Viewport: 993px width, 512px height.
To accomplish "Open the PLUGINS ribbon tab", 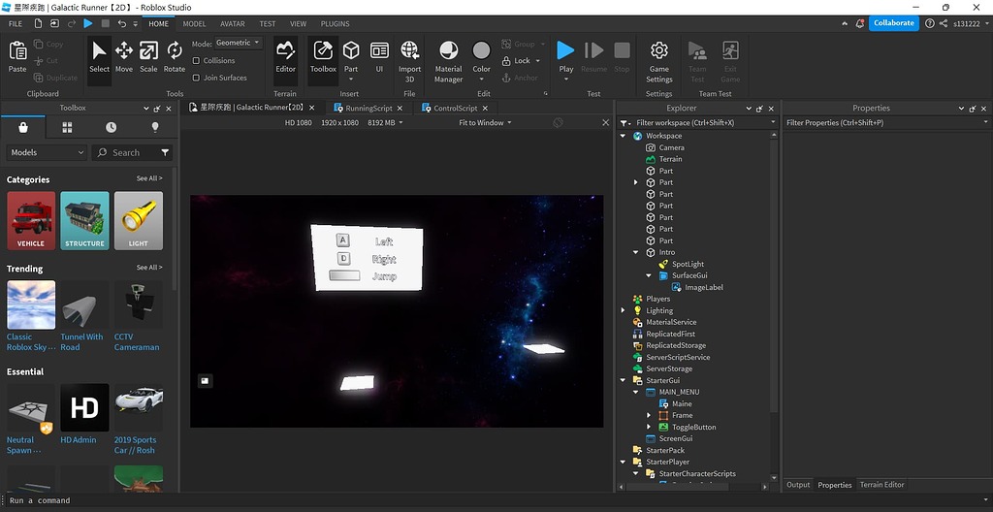I will 336,23.
